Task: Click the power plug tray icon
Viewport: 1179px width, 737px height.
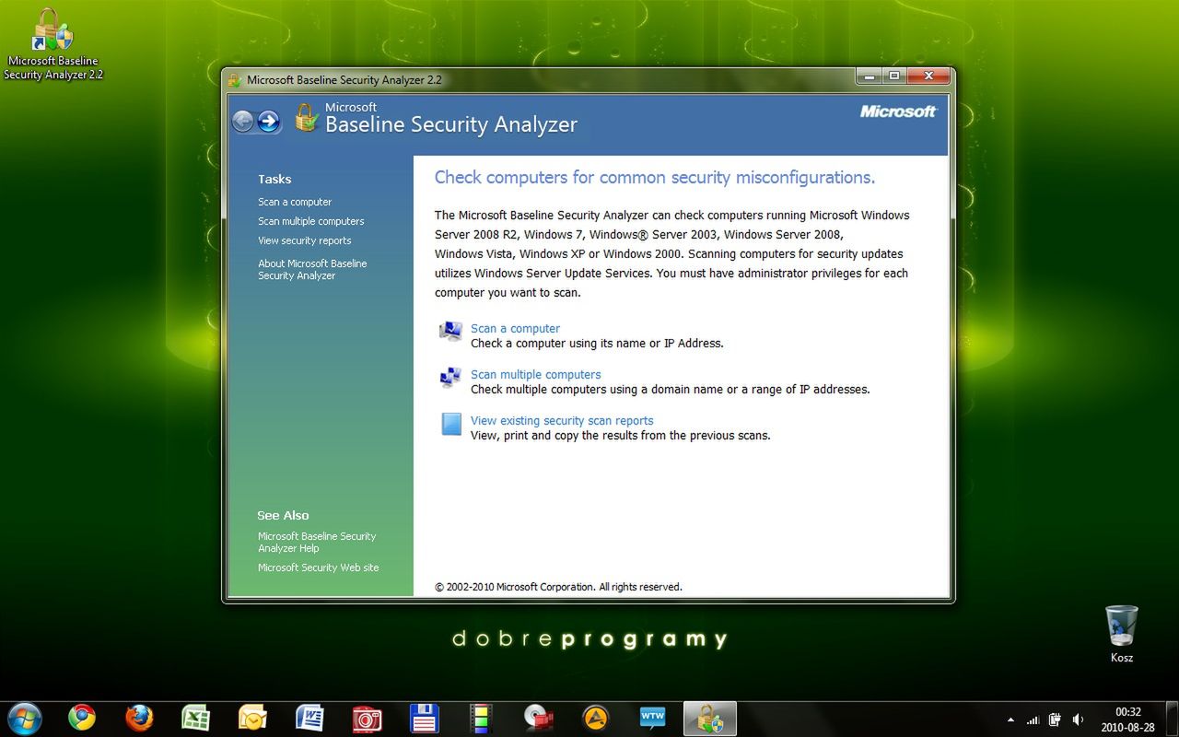Action: [1055, 719]
